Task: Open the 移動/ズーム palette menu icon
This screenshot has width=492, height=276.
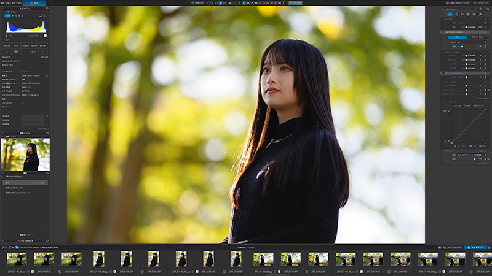Action: point(47,133)
